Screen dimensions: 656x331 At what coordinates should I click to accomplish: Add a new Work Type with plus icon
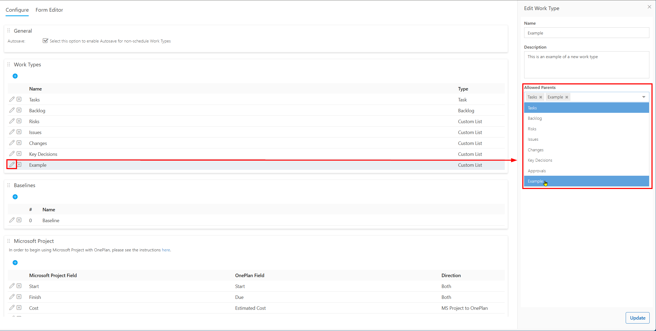[x=15, y=76]
